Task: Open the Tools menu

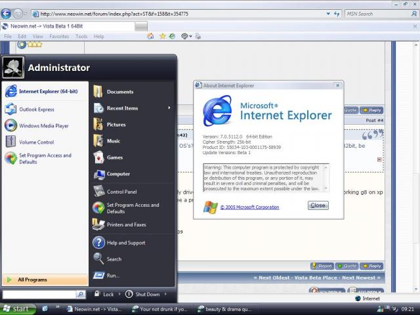Action: click(x=81, y=37)
